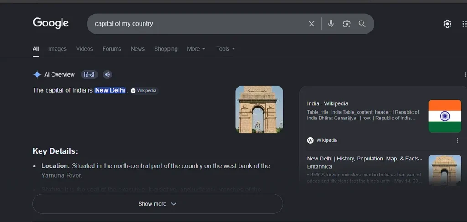Click the Location bullet label

(x=55, y=166)
